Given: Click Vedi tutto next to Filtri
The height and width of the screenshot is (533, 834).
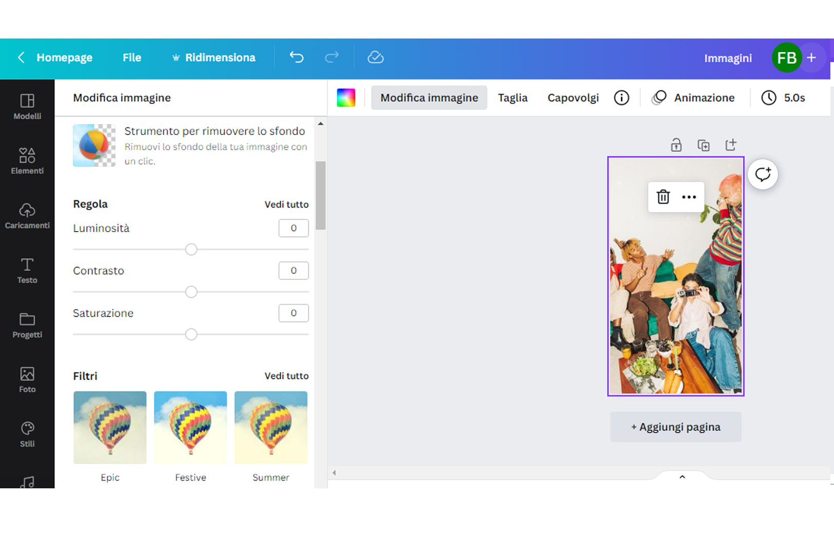Looking at the screenshot, I should [x=286, y=376].
